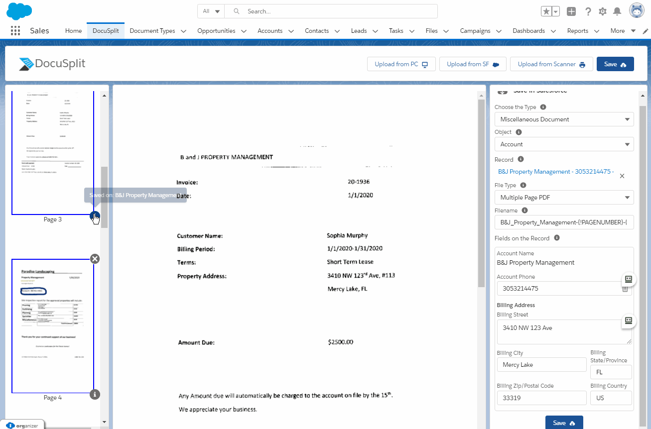
Task: Click the Object info icon
Action: pos(519,132)
